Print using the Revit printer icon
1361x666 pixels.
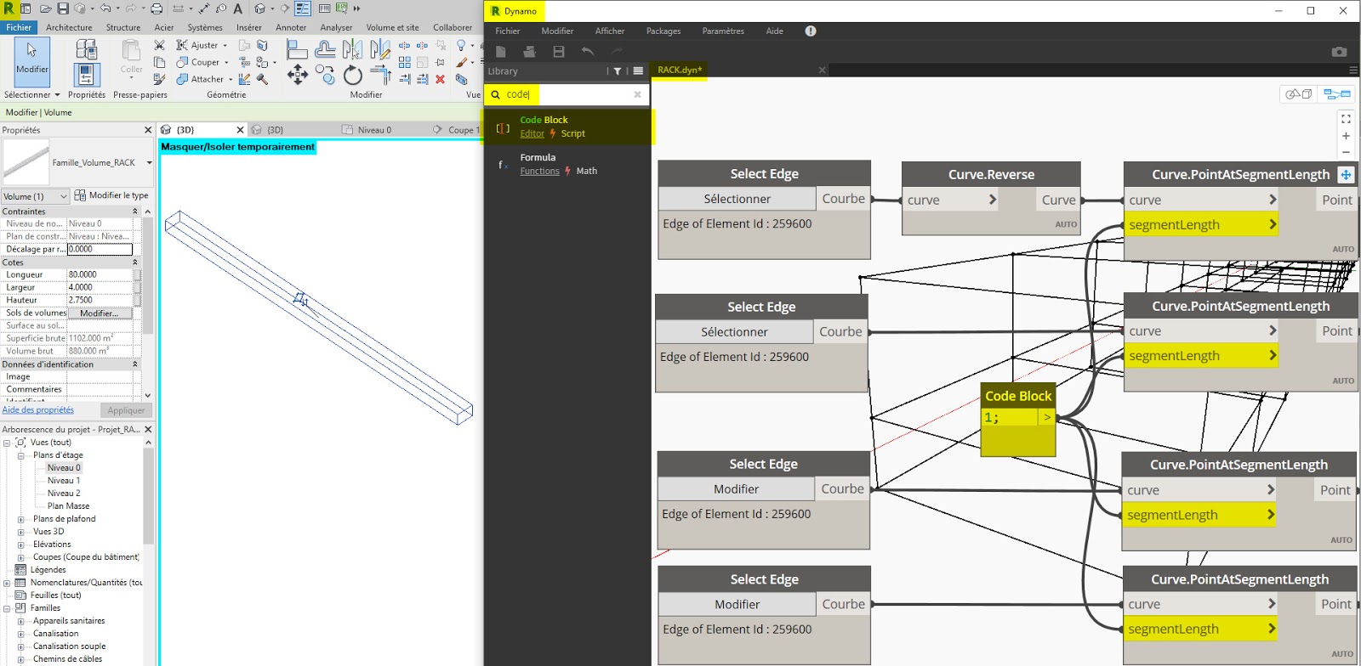[x=157, y=8]
